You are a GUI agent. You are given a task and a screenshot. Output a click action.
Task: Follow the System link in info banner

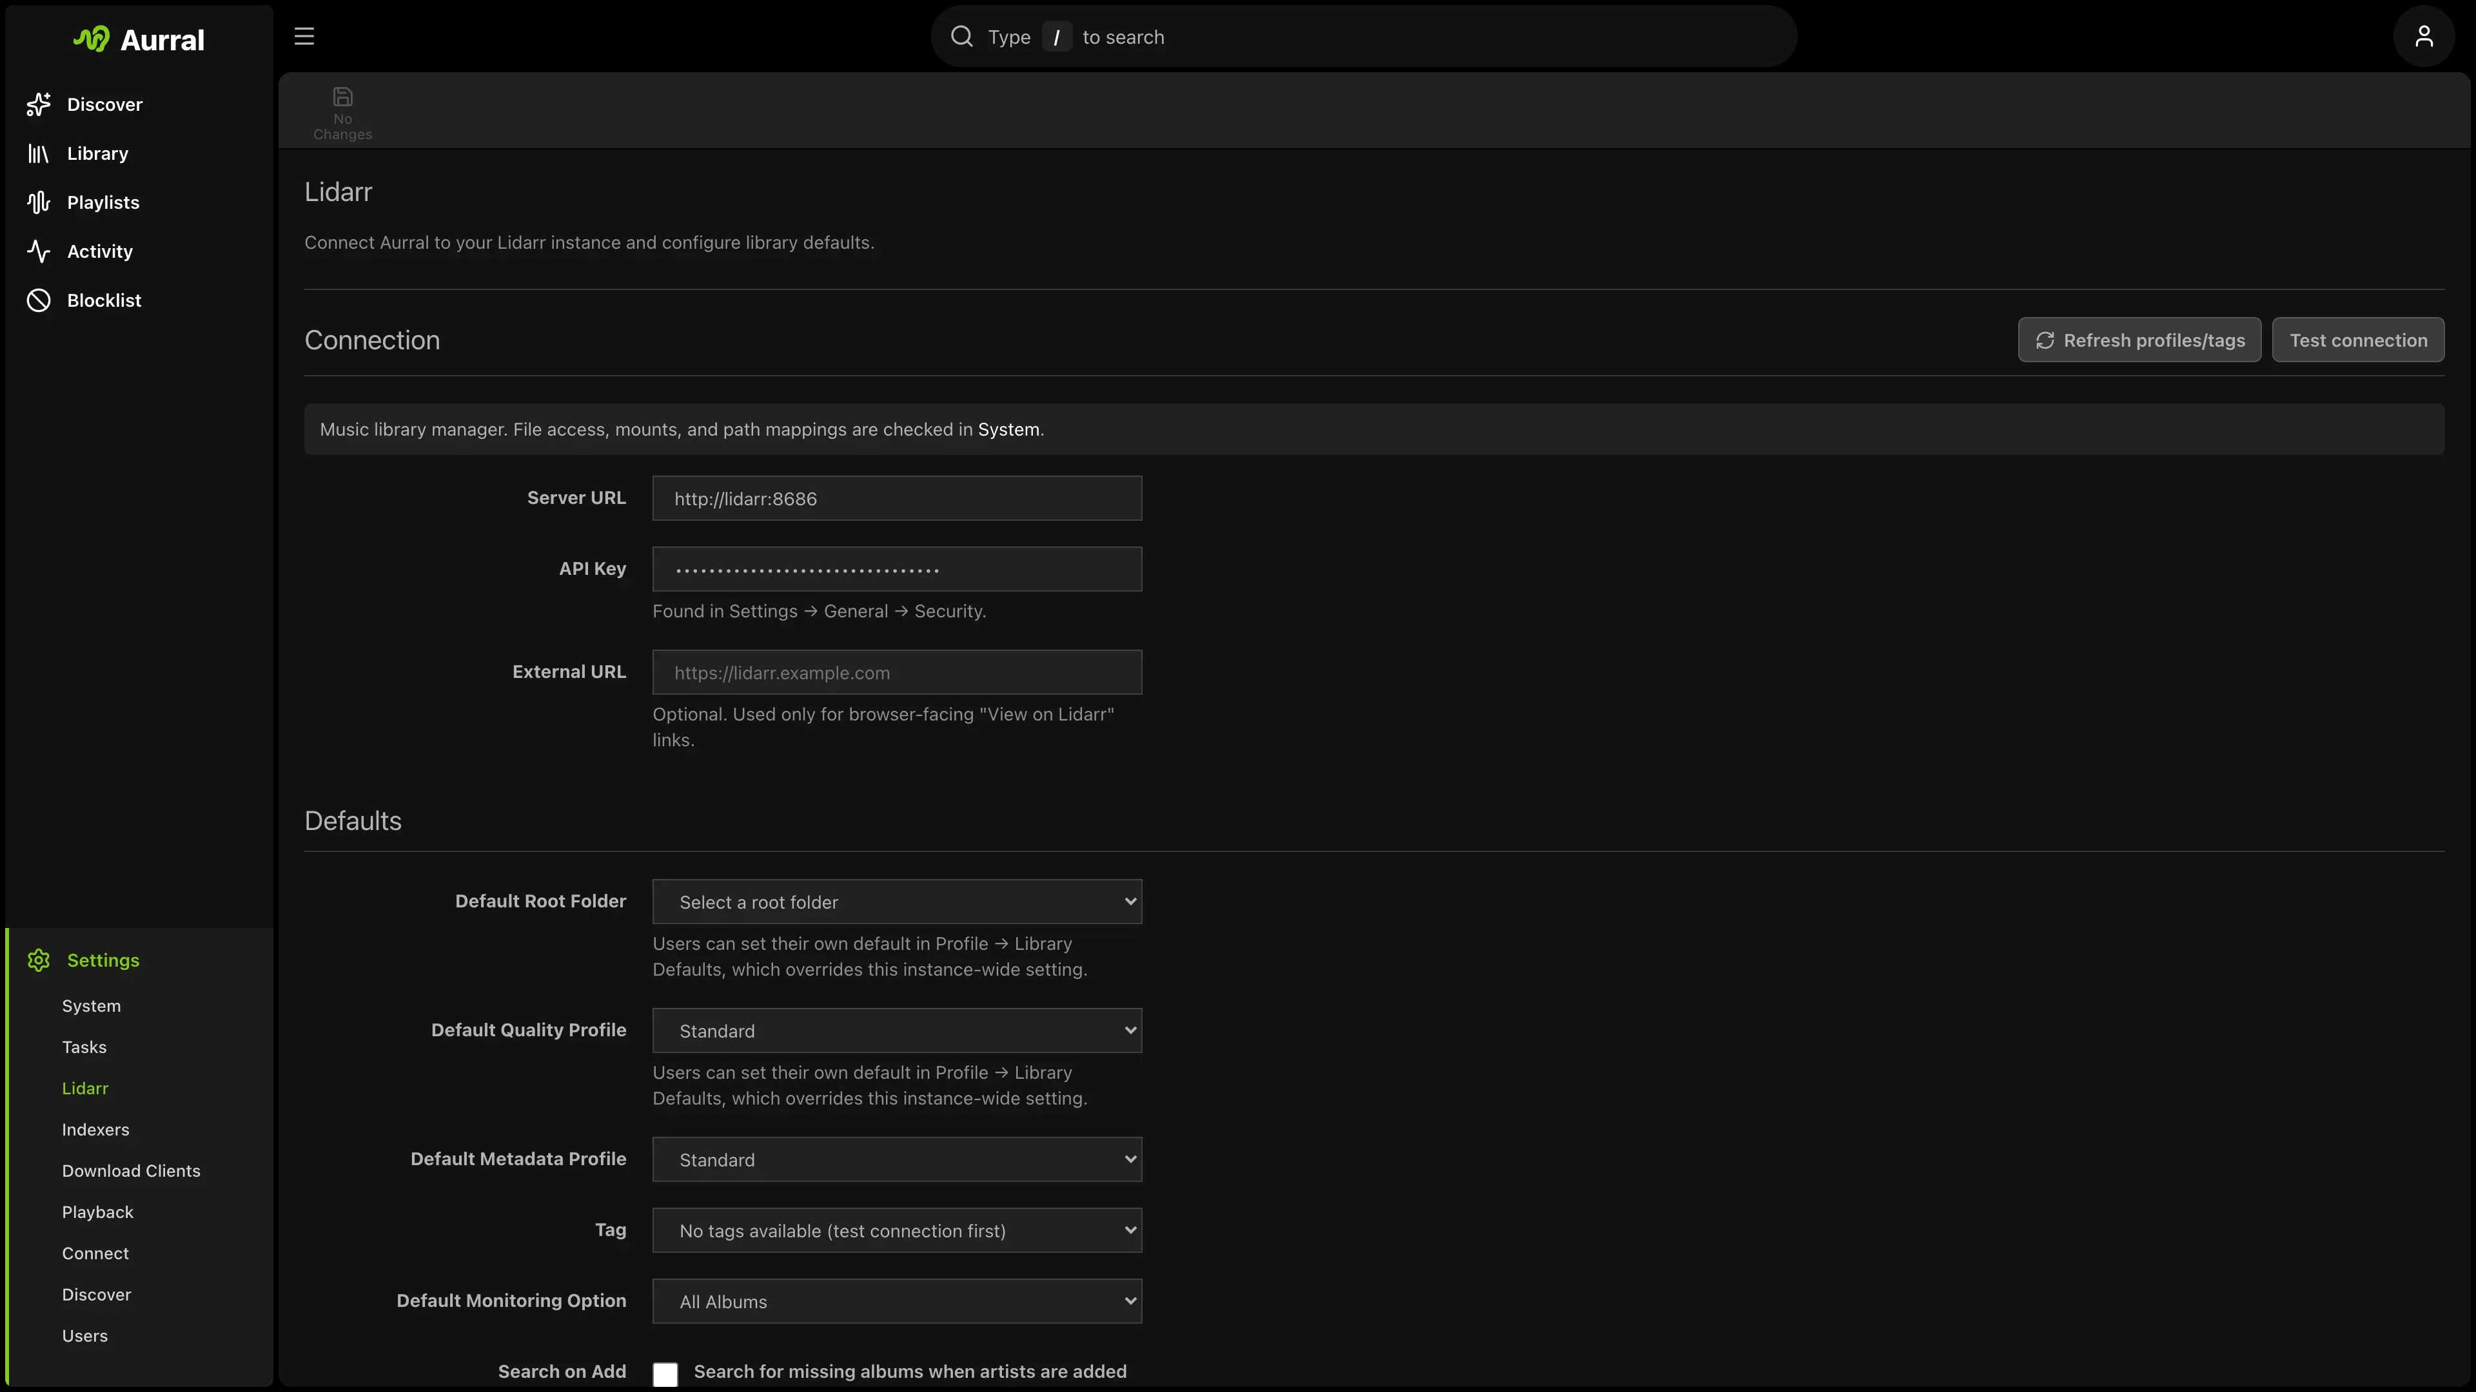1008,429
